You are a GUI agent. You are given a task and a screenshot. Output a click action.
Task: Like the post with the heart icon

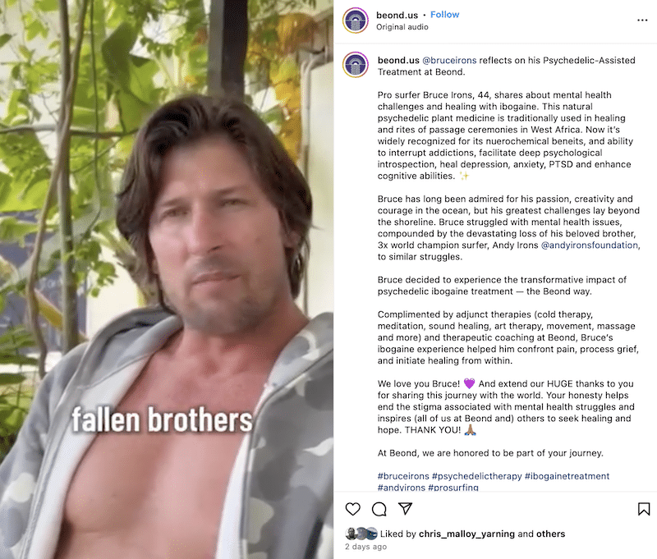coord(353,509)
